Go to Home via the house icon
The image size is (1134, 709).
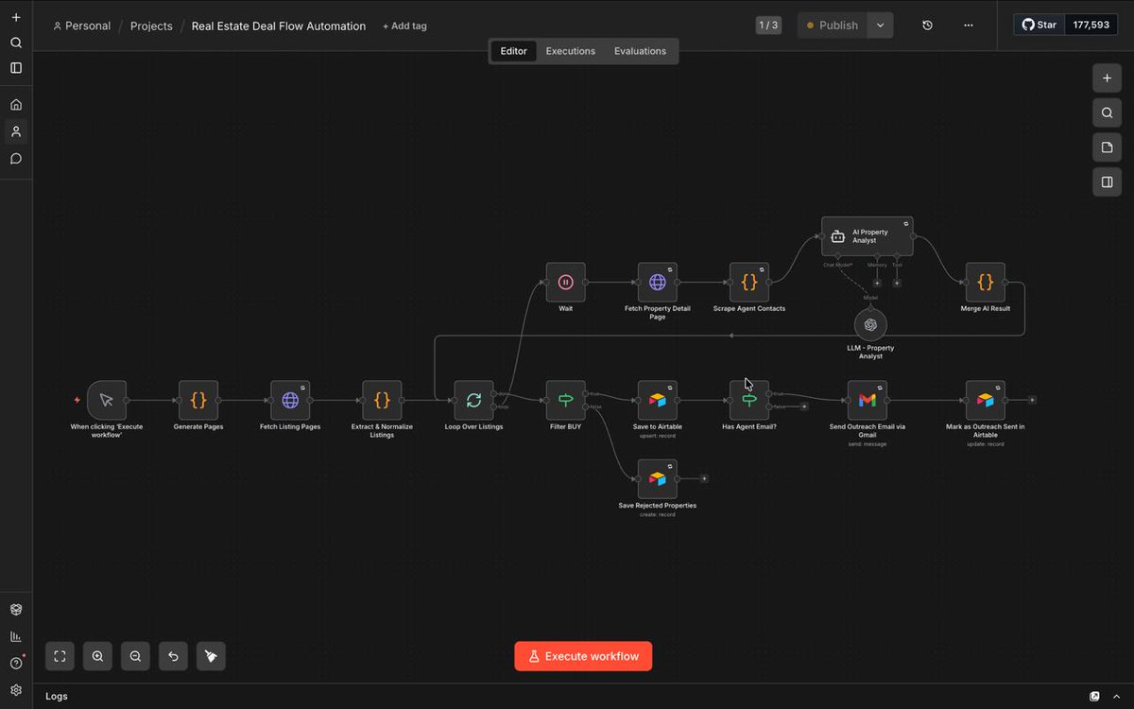(16, 105)
